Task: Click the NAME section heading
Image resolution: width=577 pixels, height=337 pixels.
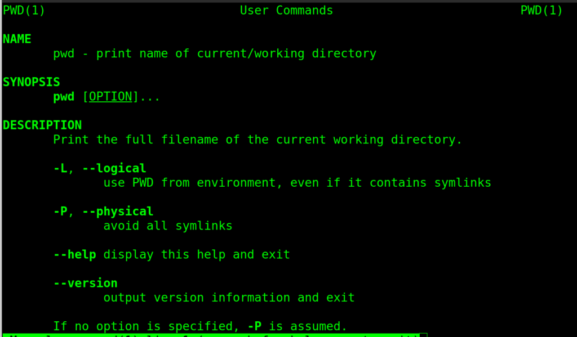Action: (x=17, y=39)
